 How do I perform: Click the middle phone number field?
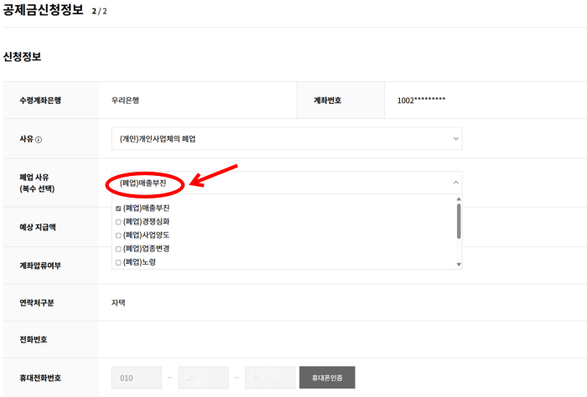click(x=203, y=378)
